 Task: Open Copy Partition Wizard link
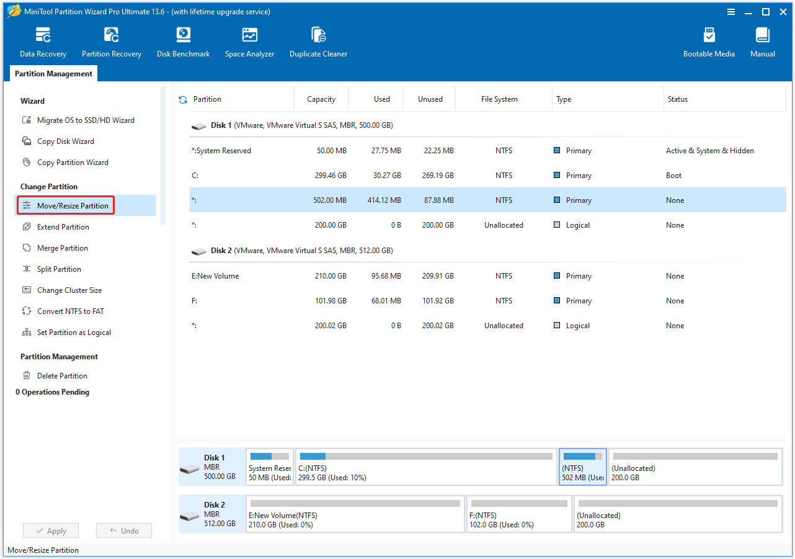pyautogui.click(x=73, y=163)
